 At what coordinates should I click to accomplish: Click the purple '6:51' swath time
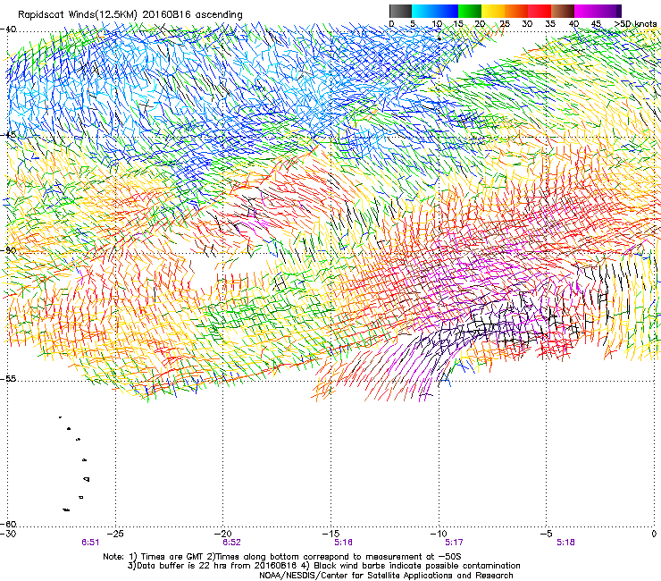[x=90, y=543]
